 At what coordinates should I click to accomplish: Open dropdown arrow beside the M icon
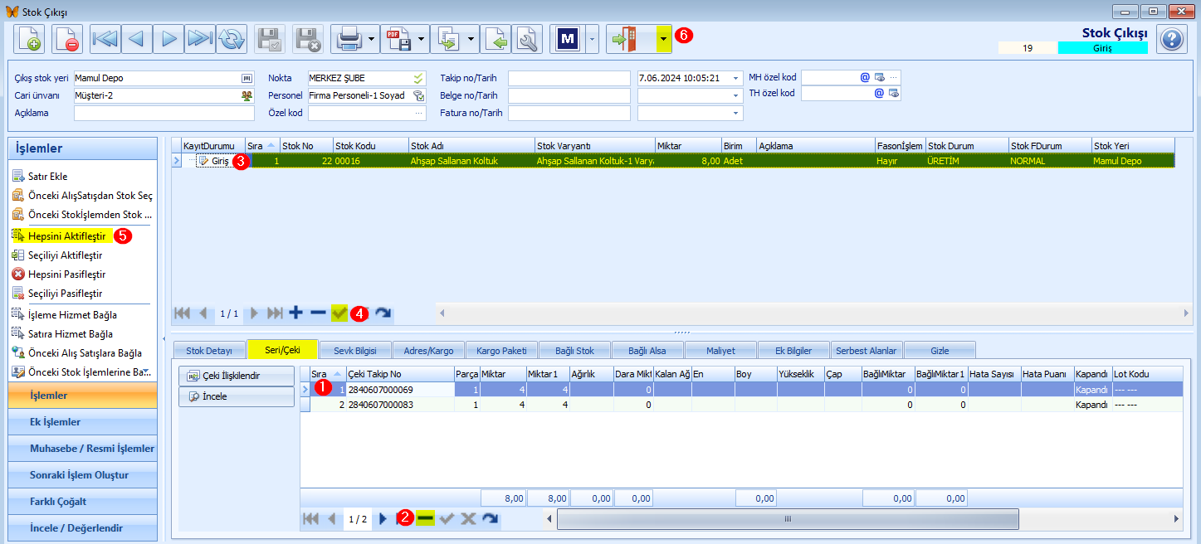(592, 39)
